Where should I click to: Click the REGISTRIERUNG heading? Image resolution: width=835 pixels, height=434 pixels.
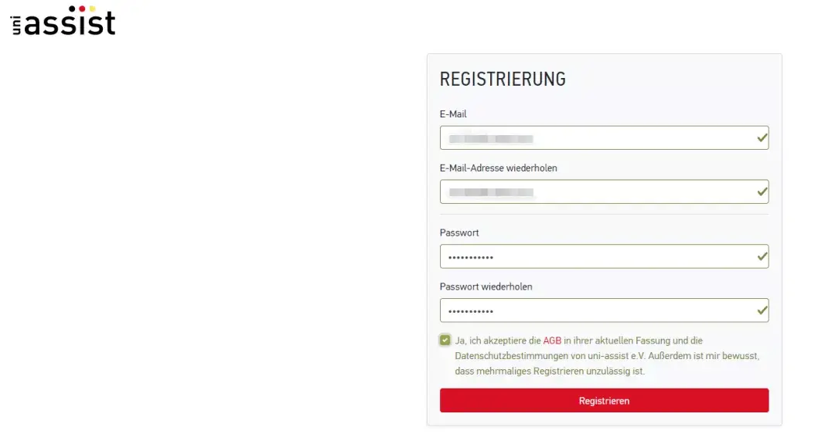tap(503, 79)
